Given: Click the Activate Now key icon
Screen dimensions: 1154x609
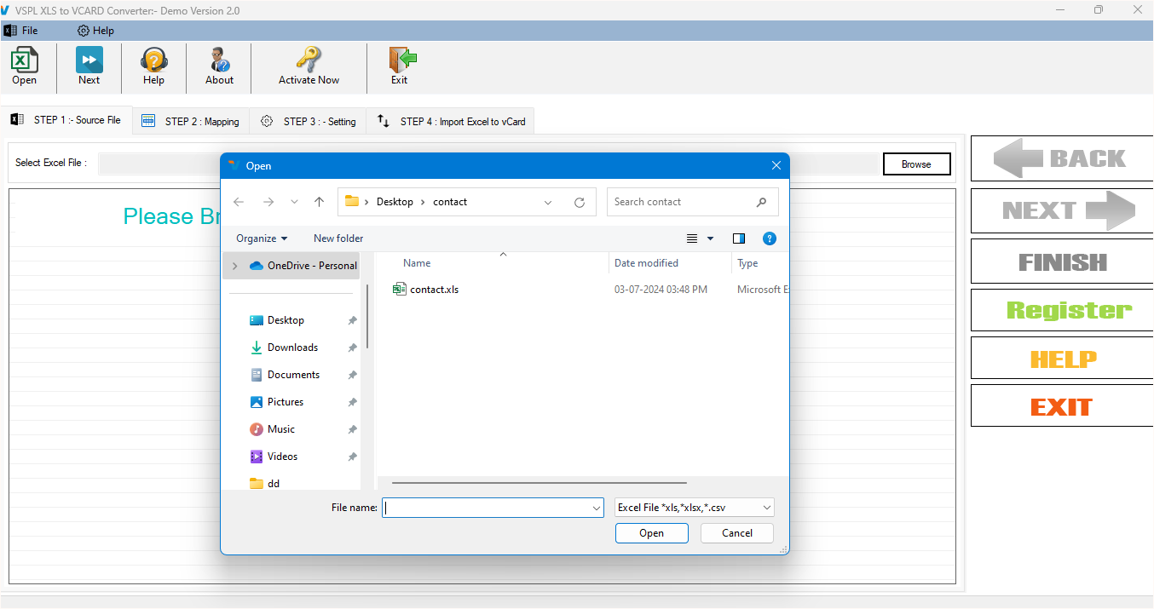Looking at the screenshot, I should point(309,60).
